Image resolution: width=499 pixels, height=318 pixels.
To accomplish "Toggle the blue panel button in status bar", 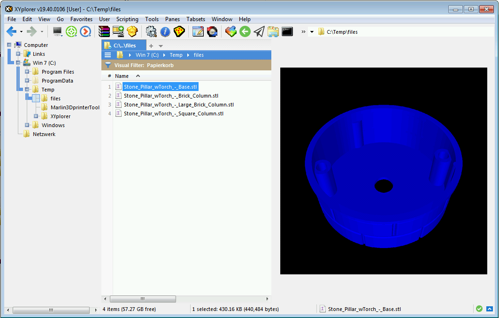I will [489, 309].
